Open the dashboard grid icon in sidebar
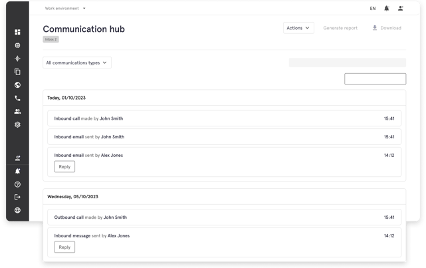 pos(17,32)
